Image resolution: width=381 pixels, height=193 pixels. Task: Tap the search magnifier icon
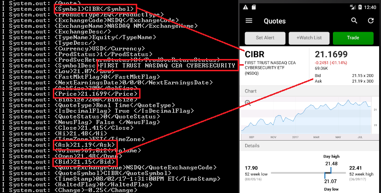coord(354,21)
